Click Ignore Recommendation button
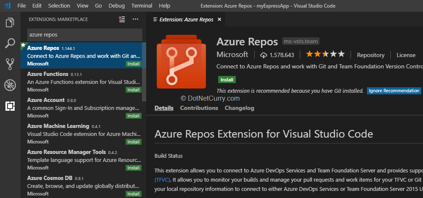The width and height of the screenshot is (423, 198). [394, 91]
